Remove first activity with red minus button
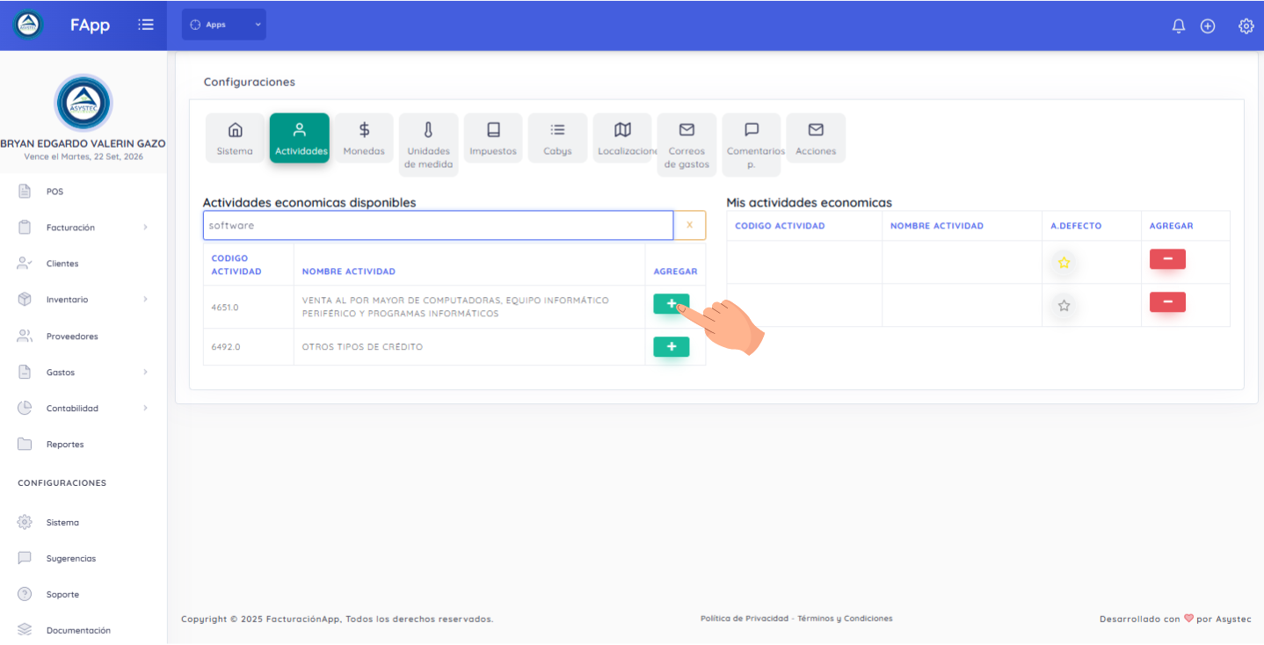1264x645 pixels. (x=1167, y=259)
